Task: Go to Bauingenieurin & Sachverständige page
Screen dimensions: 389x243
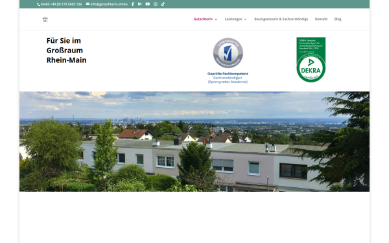Action: [x=281, y=19]
